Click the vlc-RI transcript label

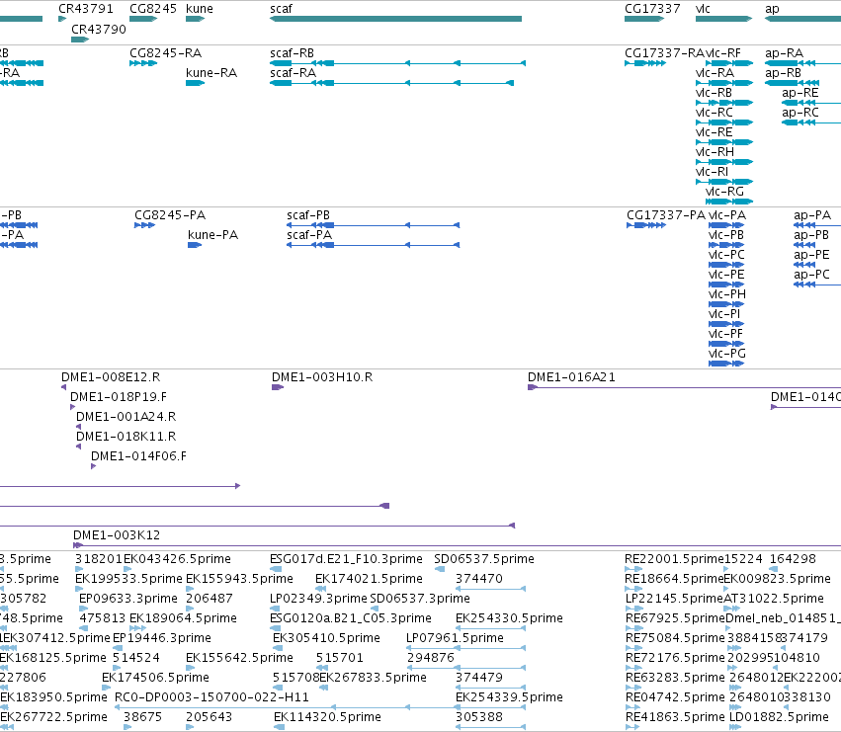(712, 172)
